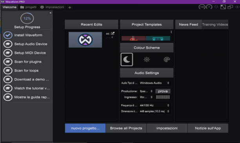
Task: Select Install Waveform step text
Action: pyautogui.click(x=28, y=35)
